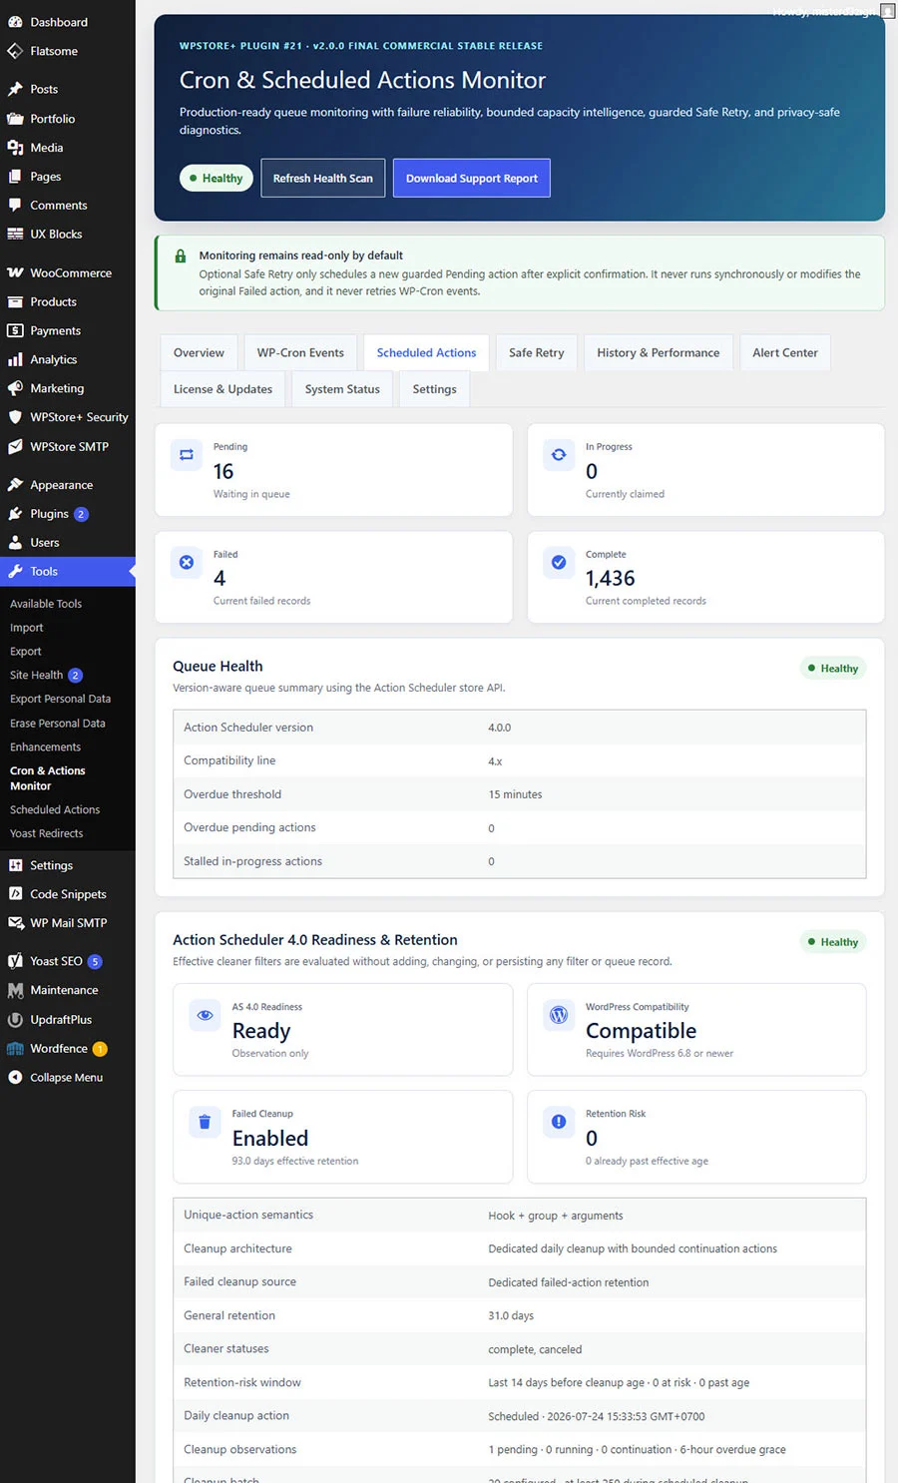
Task: Open the Maintenance menu item
Action: (68, 990)
